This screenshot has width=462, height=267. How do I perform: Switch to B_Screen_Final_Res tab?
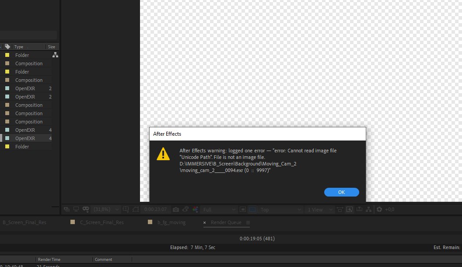pyautogui.click(x=24, y=222)
